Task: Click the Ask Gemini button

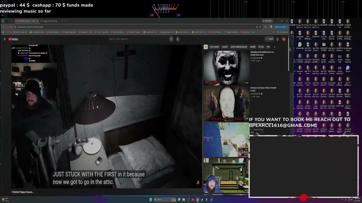Action: coord(267,21)
